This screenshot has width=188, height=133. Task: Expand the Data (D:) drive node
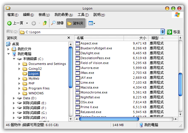click(14, 98)
